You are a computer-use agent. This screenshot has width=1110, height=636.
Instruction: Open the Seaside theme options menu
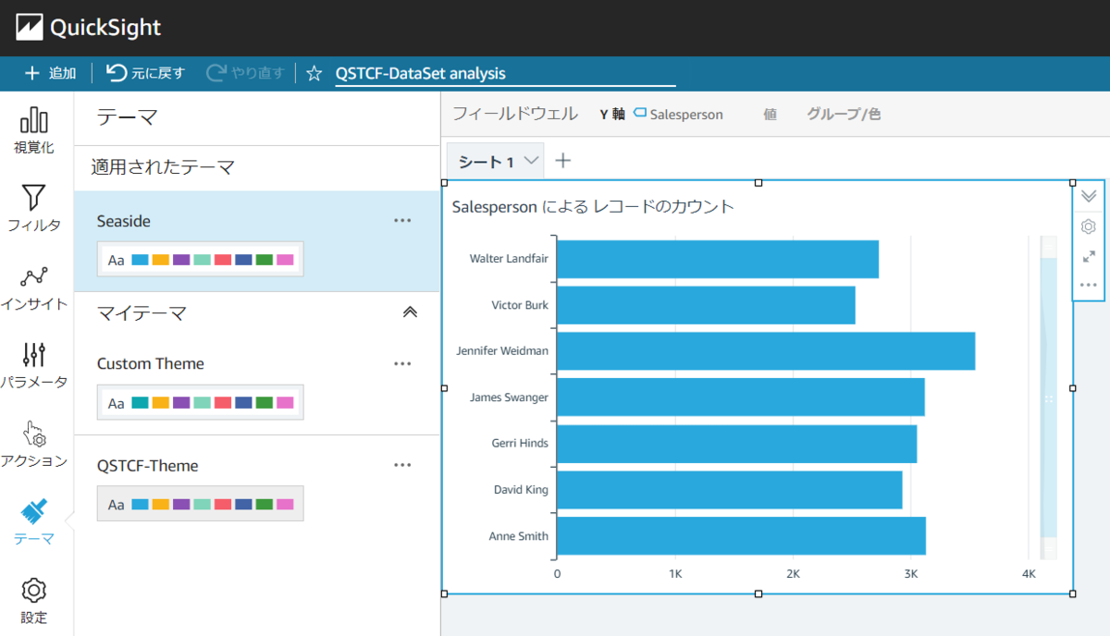click(x=402, y=221)
